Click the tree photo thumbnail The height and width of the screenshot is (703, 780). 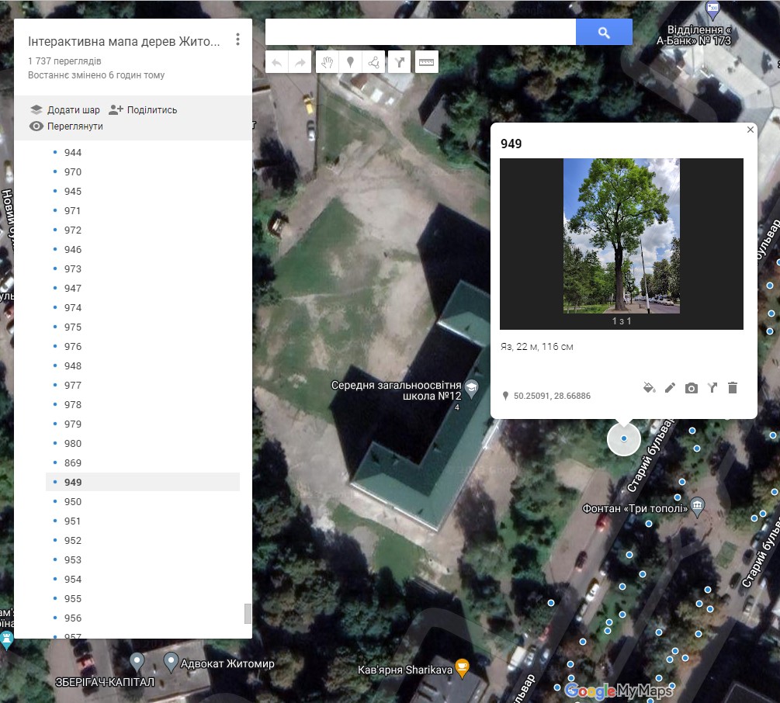point(621,236)
